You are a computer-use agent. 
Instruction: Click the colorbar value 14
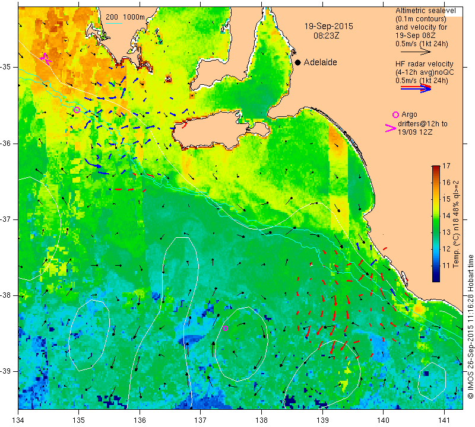coord(446,216)
